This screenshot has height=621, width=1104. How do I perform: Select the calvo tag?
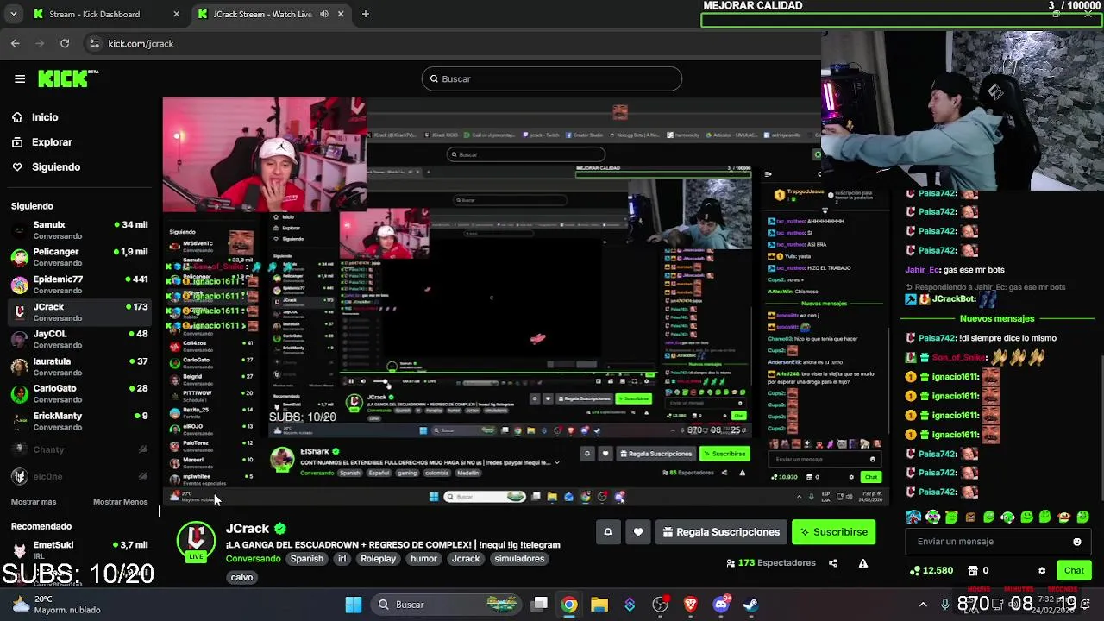click(x=241, y=578)
